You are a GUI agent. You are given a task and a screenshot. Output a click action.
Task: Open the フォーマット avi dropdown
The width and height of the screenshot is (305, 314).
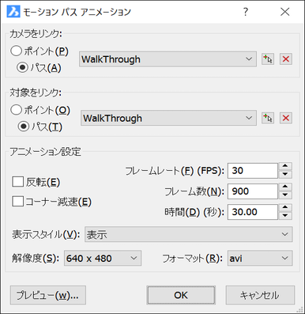click(x=260, y=258)
